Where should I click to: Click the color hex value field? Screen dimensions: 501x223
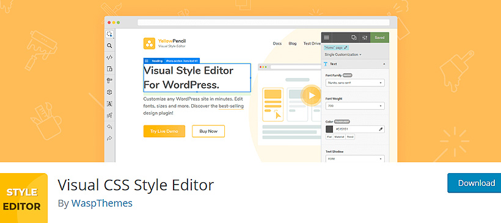tap(356, 129)
